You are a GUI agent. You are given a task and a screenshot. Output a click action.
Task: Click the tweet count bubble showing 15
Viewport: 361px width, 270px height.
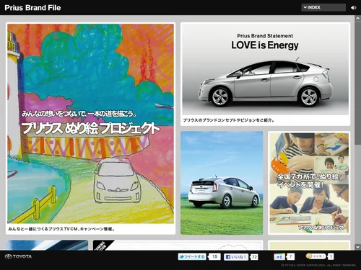[x=214, y=257]
